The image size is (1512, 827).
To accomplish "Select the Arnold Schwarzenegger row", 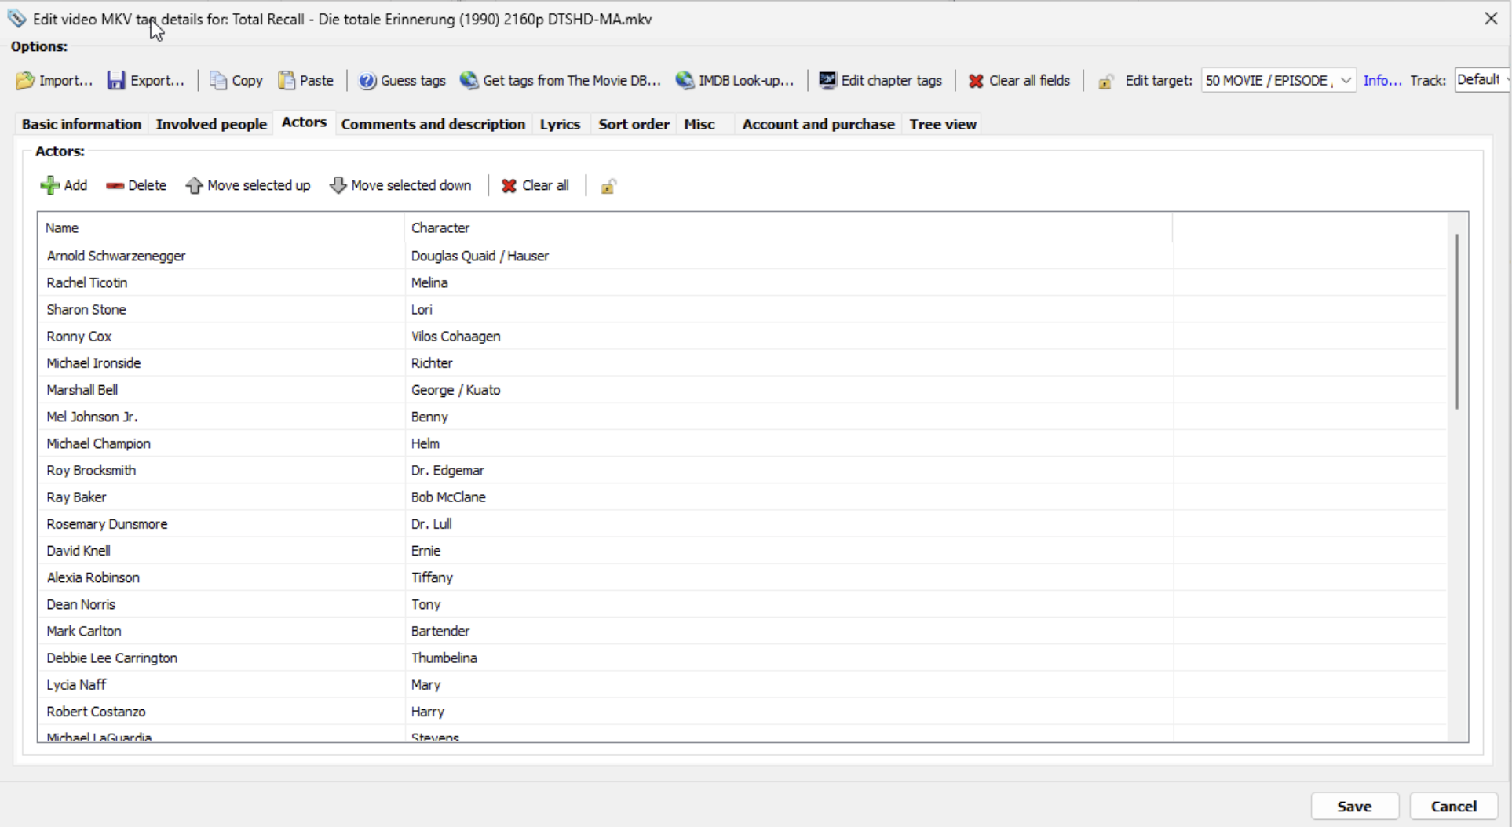I will 742,256.
